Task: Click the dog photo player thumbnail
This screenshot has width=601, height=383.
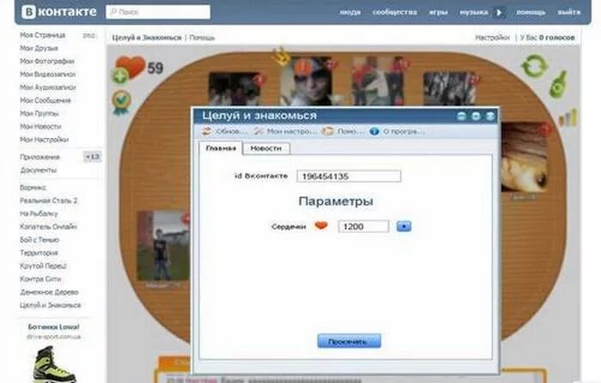Action: point(525,157)
